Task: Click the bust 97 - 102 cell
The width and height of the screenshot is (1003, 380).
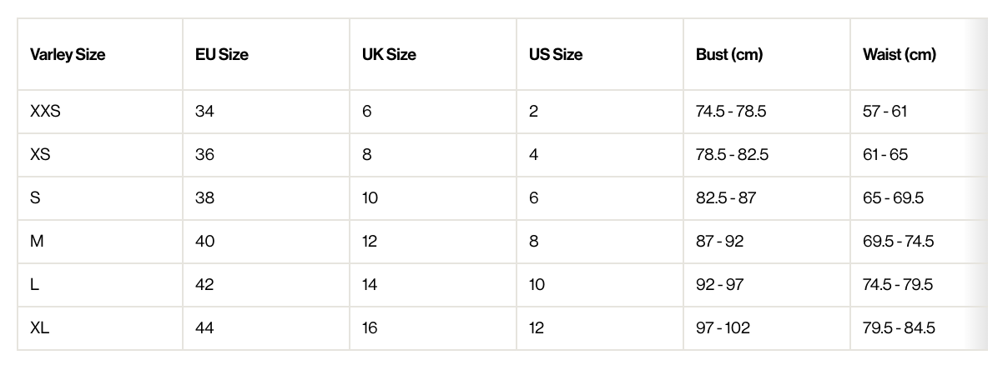Action: [x=723, y=327]
